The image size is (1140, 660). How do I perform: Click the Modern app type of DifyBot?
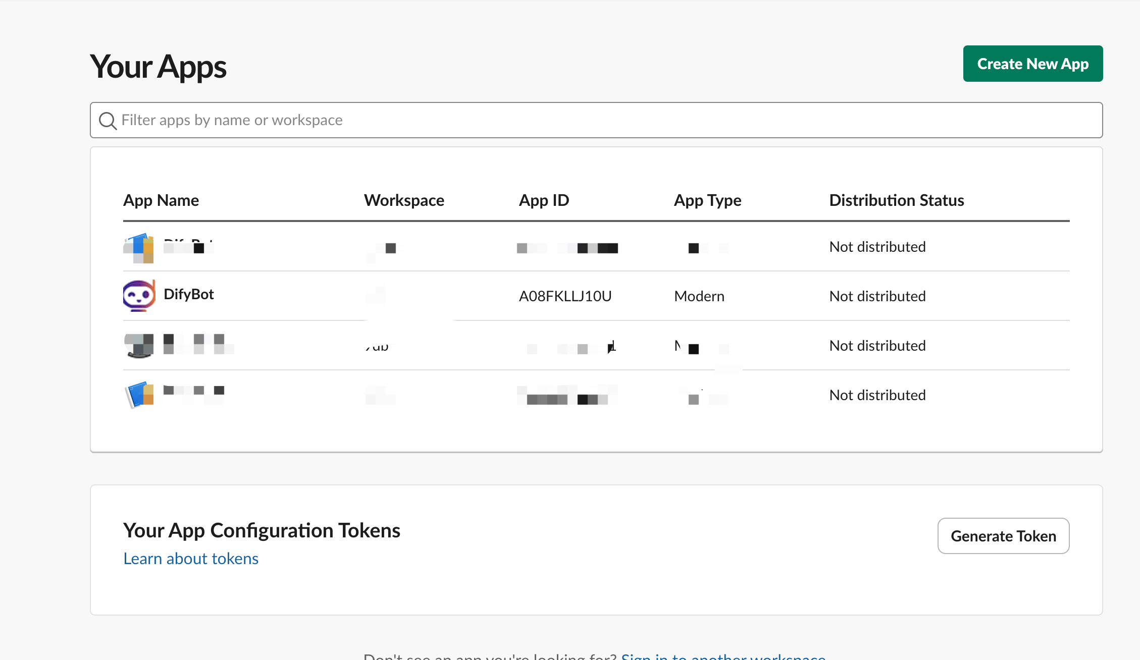(x=699, y=296)
